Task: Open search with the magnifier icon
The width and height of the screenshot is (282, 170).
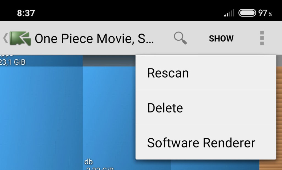Action: (x=180, y=38)
